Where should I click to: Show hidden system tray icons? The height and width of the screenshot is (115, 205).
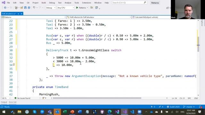pos(146,112)
